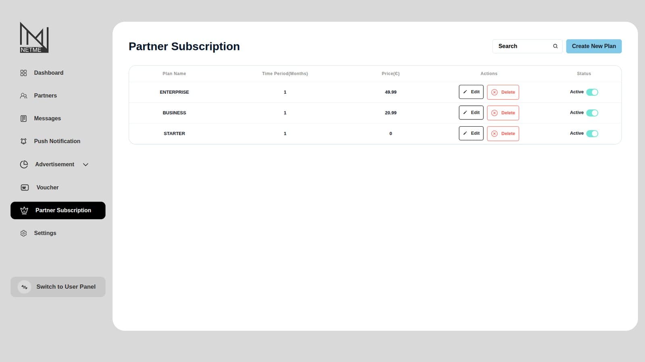Open Push Notification page
645x362 pixels.
click(x=58, y=141)
